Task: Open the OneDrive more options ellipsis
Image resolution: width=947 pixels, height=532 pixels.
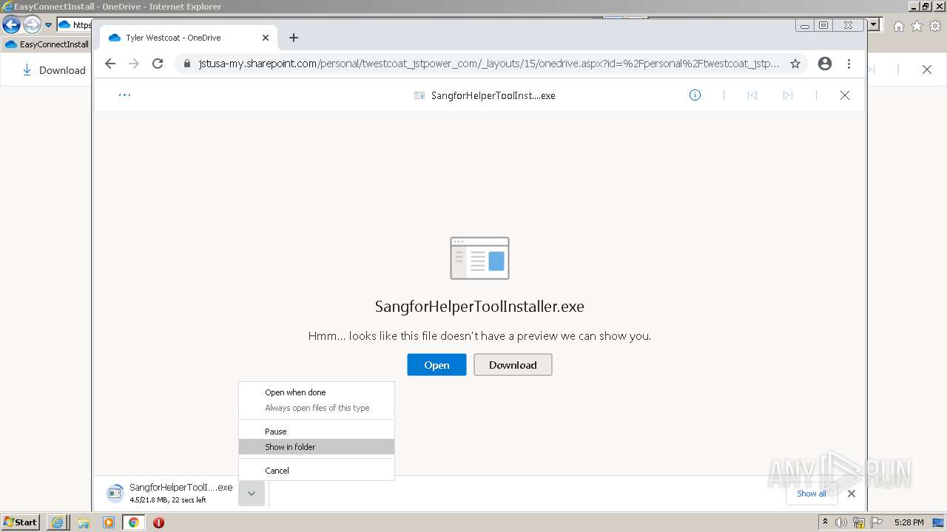Action: tap(124, 95)
